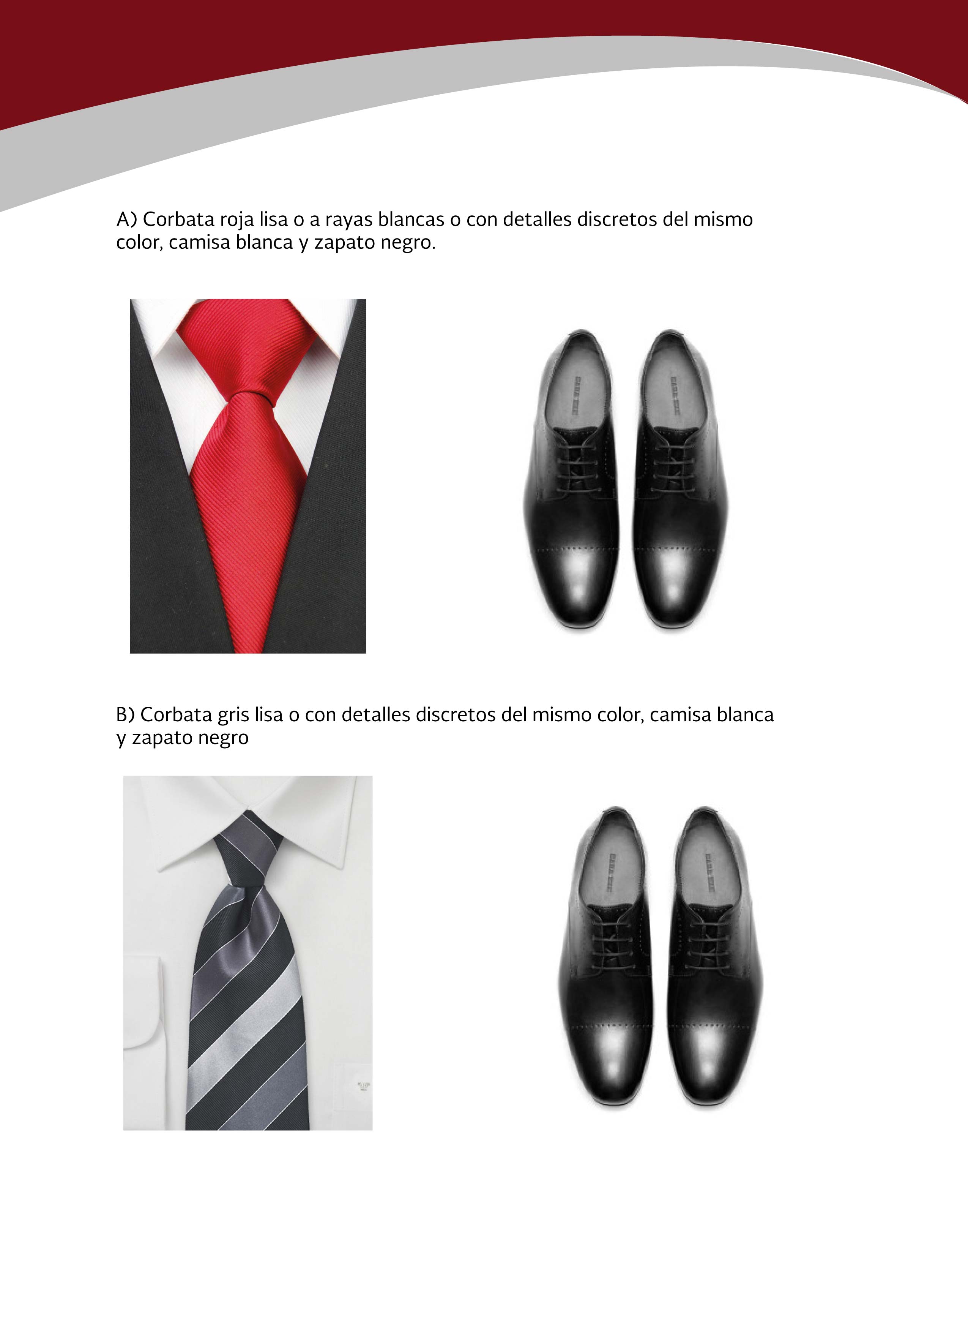The image size is (968, 1324).
Task: Click the words 'zapato negro.' in paragraph A
Action: click(x=375, y=242)
